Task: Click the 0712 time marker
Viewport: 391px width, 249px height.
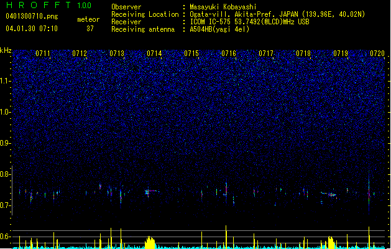Action: 80,54
